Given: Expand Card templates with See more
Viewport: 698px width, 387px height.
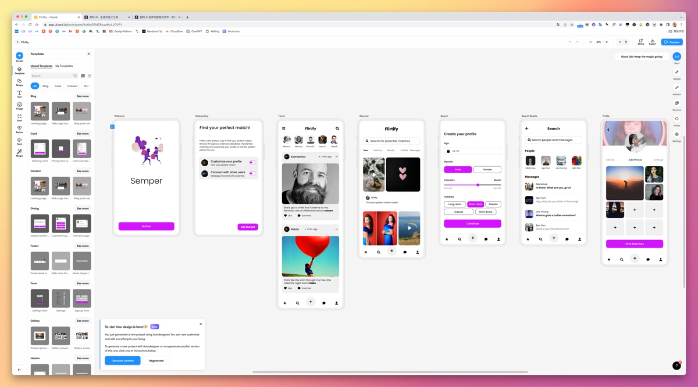Looking at the screenshot, I should point(83,134).
